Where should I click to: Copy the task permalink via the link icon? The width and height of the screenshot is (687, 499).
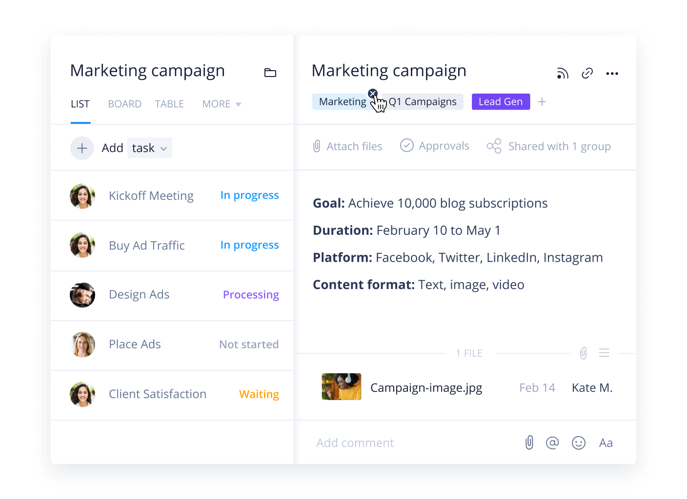pyautogui.click(x=587, y=74)
